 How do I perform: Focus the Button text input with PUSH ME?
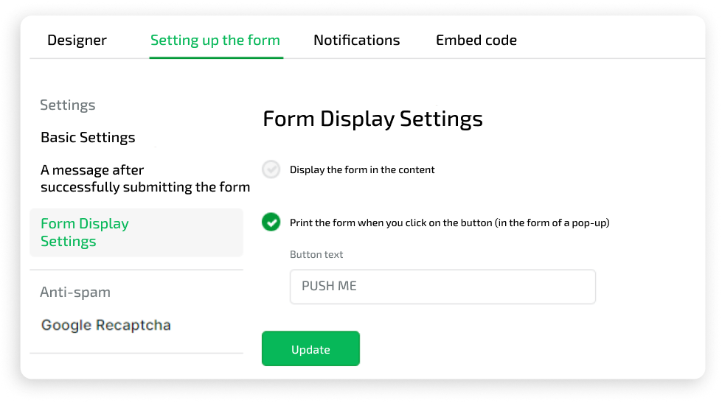tap(442, 287)
